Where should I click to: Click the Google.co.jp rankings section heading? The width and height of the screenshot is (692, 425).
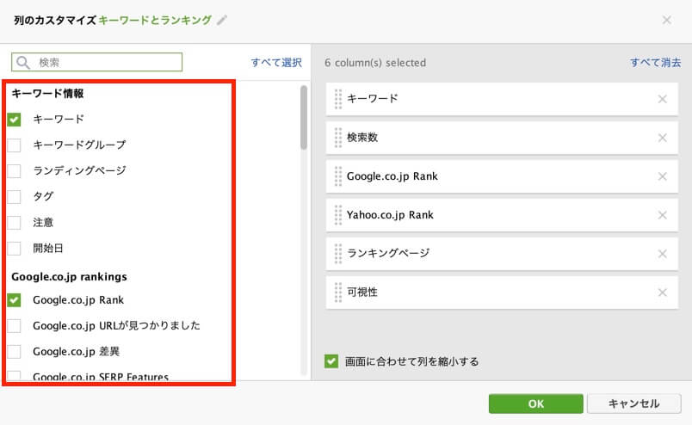pyautogui.click(x=70, y=277)
